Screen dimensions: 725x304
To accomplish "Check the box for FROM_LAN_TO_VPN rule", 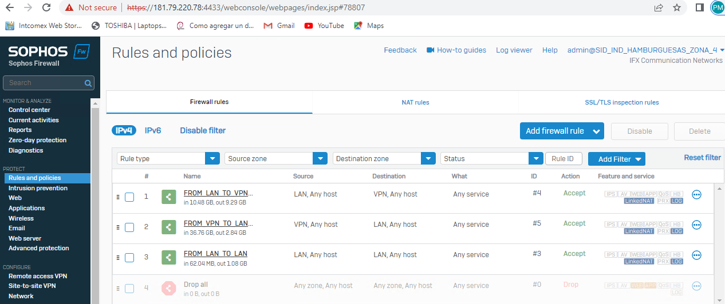I will pyautogui.click(x=129, y=197).
